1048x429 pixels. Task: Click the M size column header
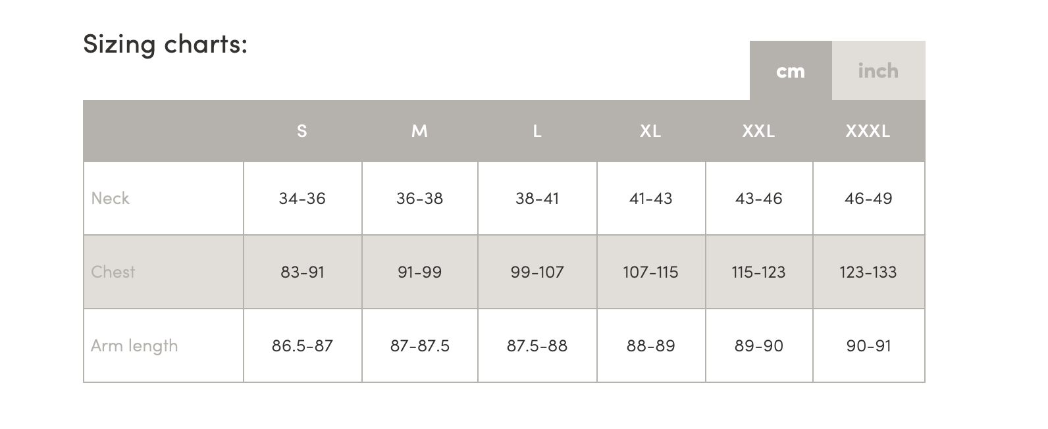(x=419, y=131)
